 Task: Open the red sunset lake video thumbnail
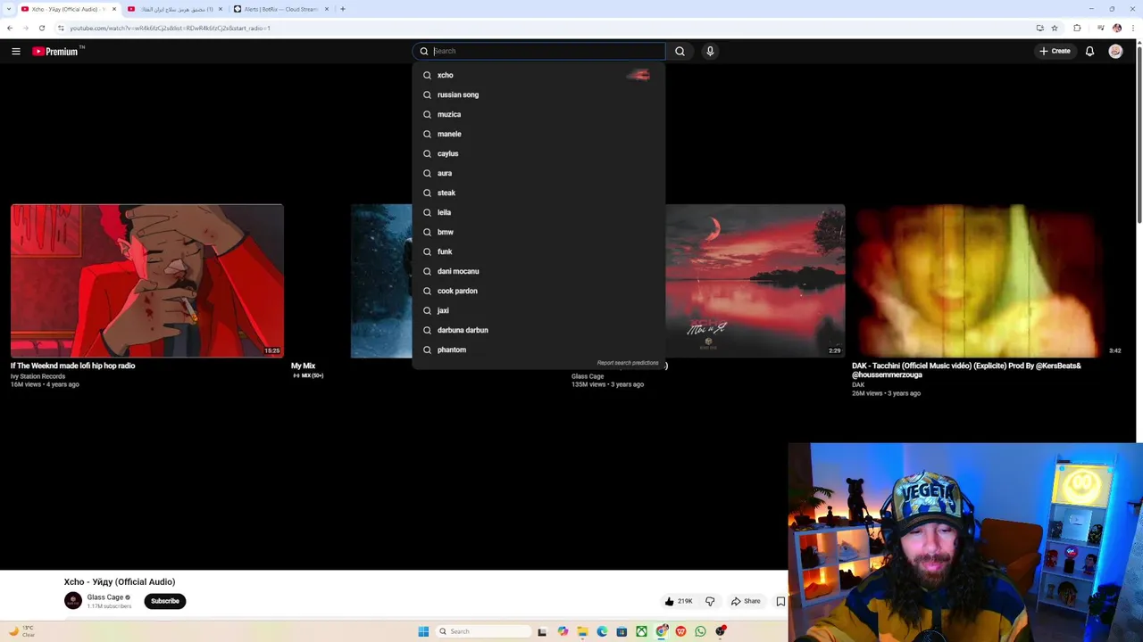coord(755,281)
